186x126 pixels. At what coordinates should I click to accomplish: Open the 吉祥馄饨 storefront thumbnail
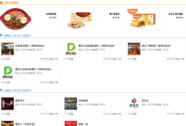[71, 104]
